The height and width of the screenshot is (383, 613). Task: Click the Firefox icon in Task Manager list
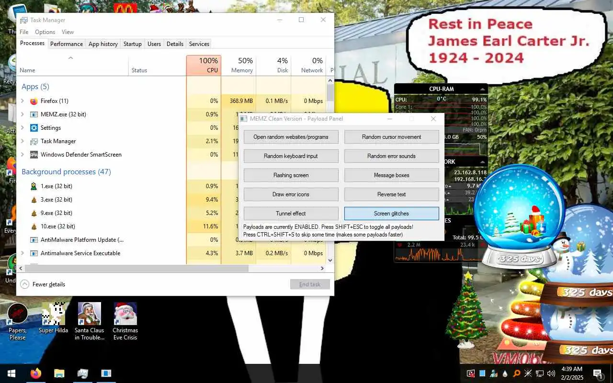click(x=34, y=101)
